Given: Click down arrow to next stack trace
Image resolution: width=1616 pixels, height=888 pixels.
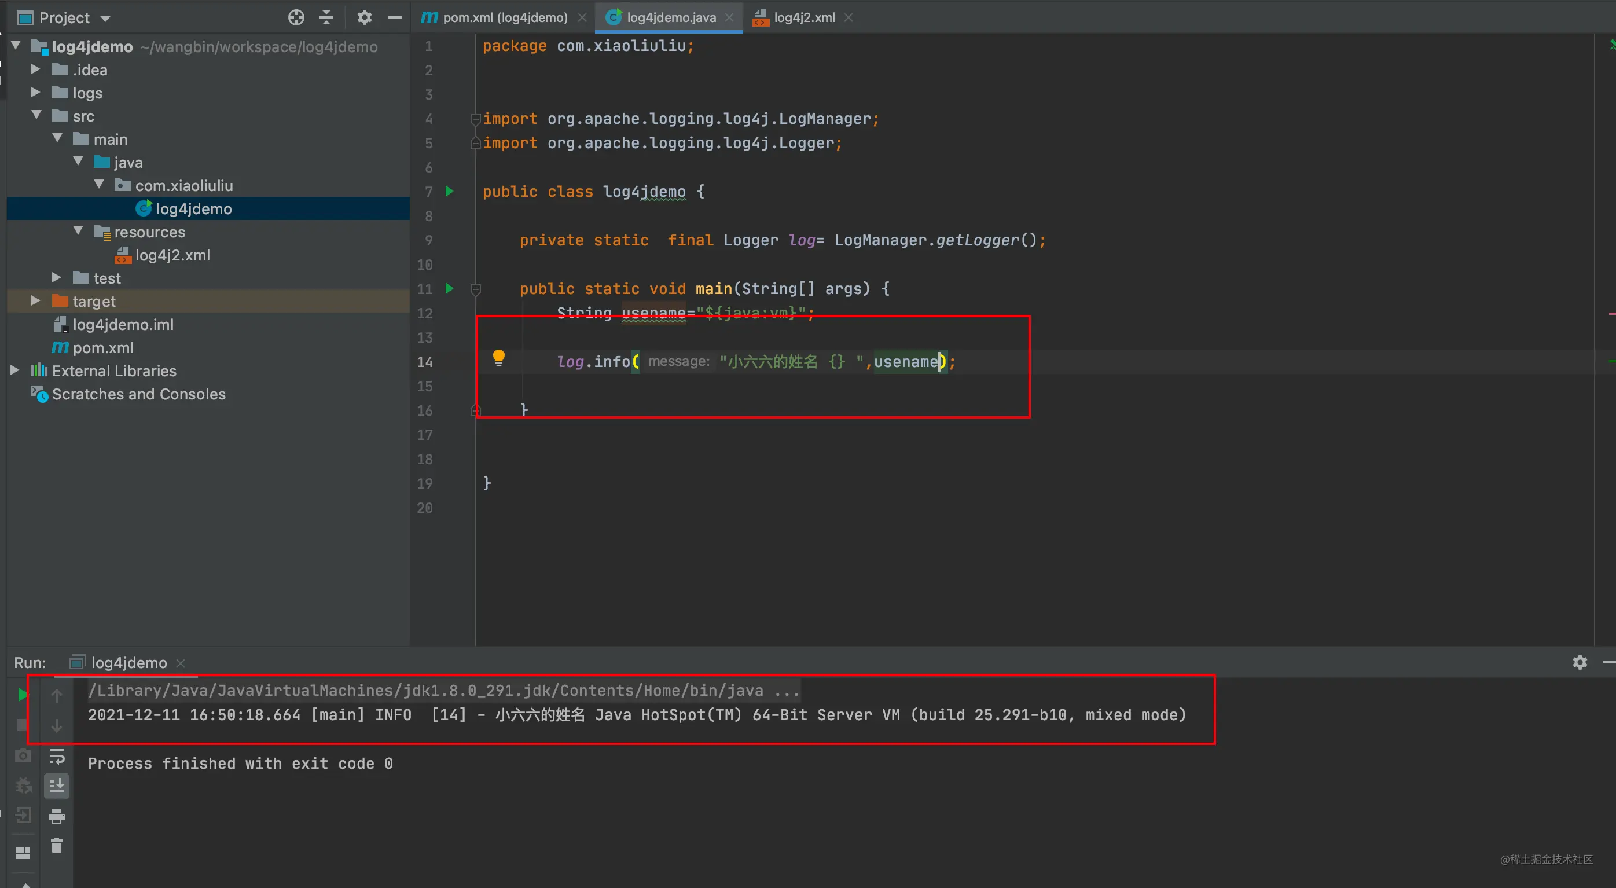Looking at the screenshot, I should pos(57,725).
